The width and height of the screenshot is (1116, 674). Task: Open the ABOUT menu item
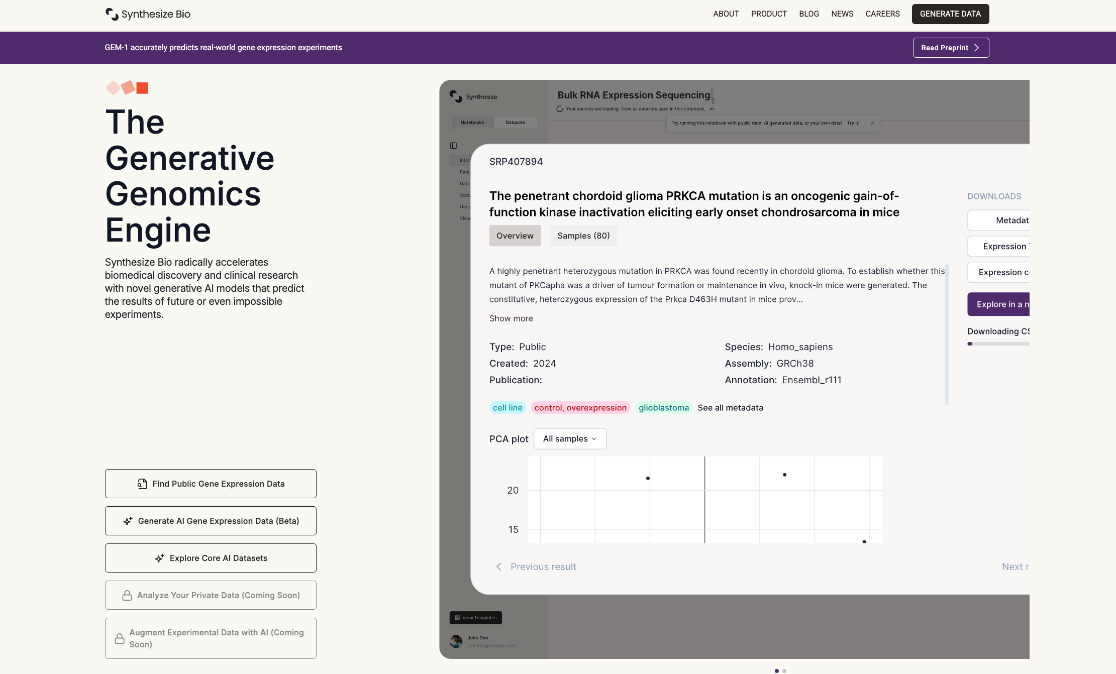[726, 14]
